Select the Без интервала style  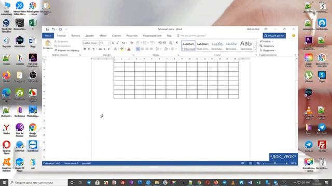click(x=203, y=46)
